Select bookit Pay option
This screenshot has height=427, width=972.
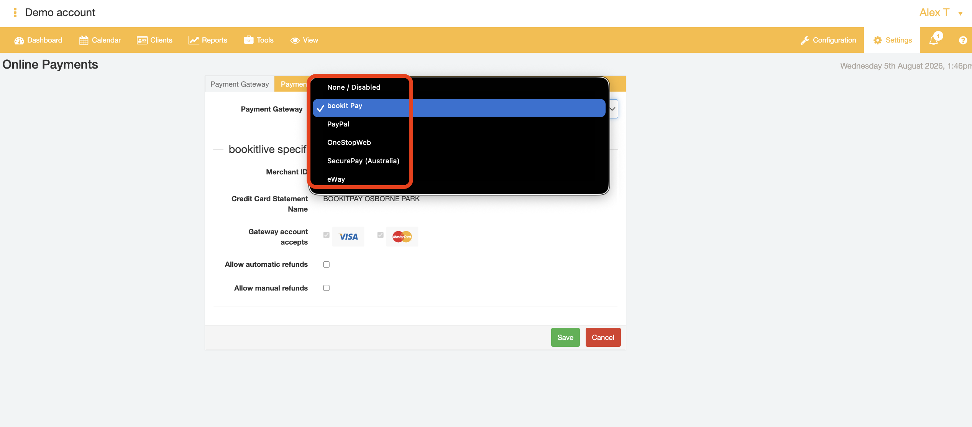click(x=459, y=108)
